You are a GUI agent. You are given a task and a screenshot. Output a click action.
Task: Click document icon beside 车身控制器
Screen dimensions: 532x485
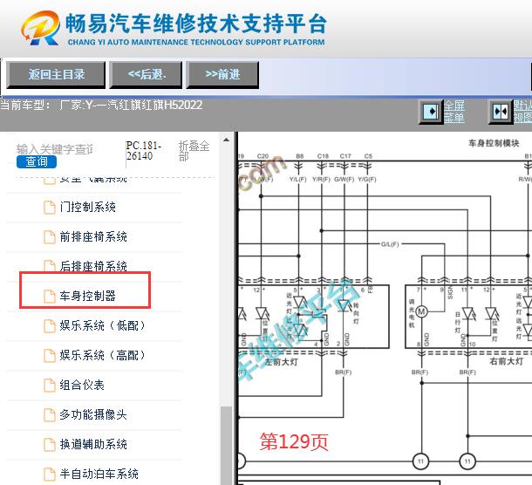[50, 297]
